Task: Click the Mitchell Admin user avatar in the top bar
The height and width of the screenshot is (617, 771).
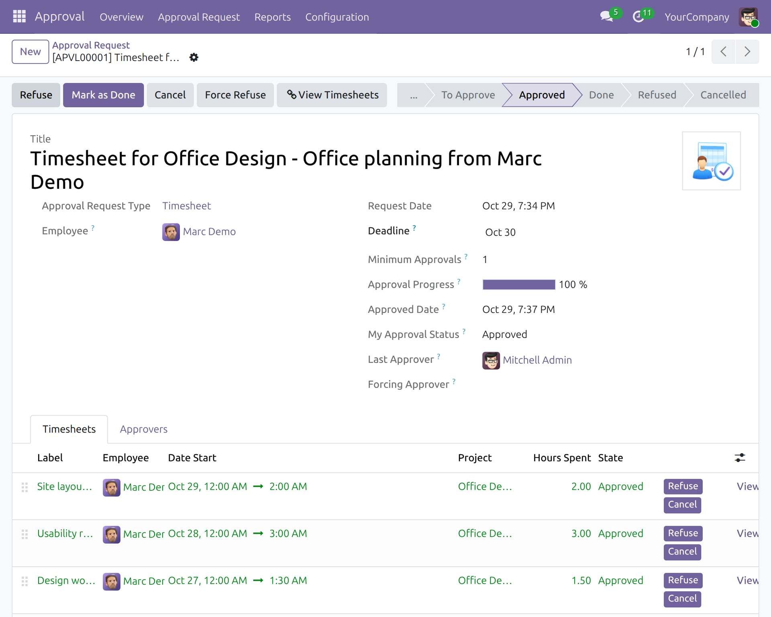Action: click(x=749, y=17)
